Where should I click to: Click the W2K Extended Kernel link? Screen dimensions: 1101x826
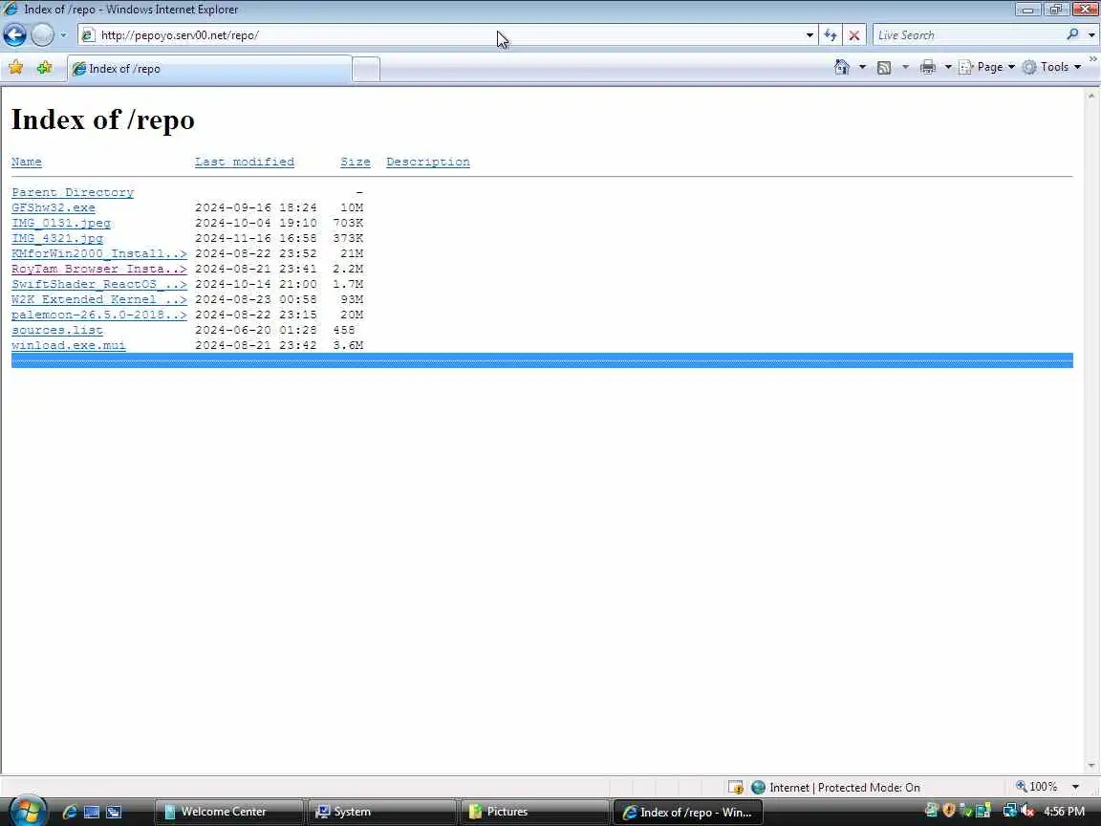(x=99, y=299)
